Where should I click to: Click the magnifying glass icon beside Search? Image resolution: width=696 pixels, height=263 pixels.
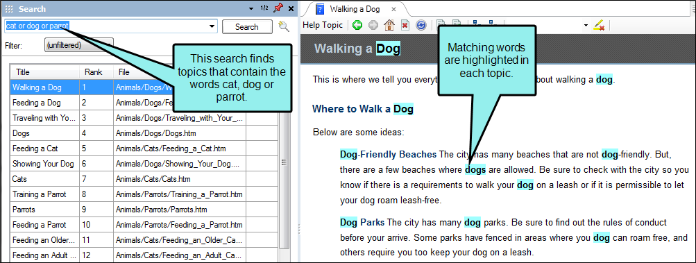tap(284, 26)
